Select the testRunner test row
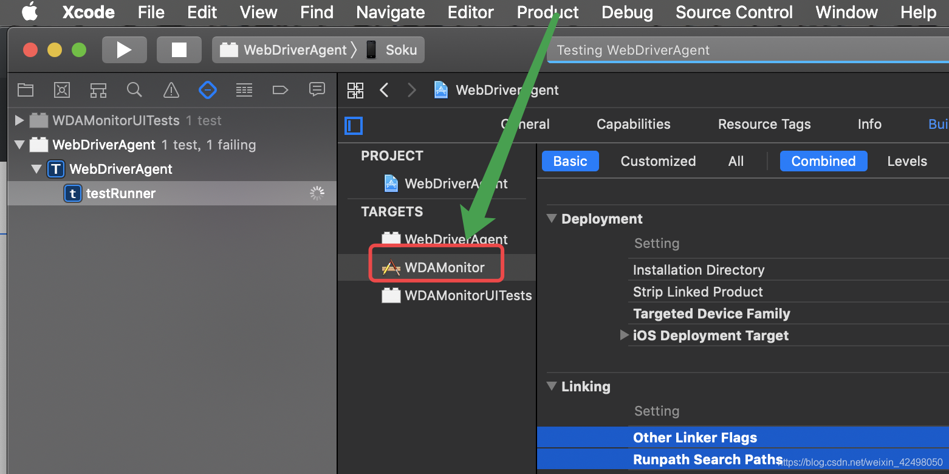Screen dimensions: 949x474 point(172,193)
